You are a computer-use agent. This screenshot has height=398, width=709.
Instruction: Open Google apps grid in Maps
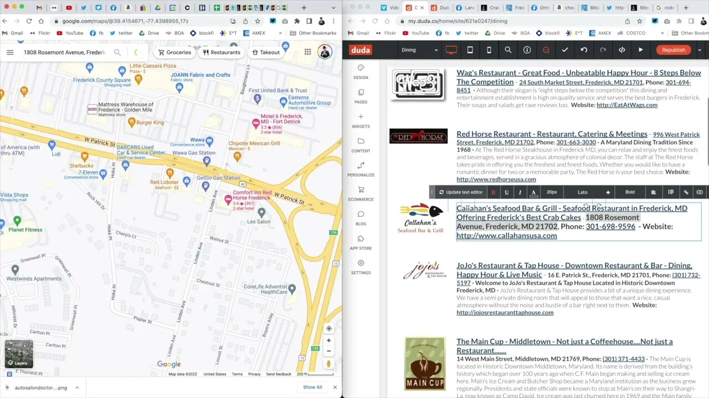point(307,53)
